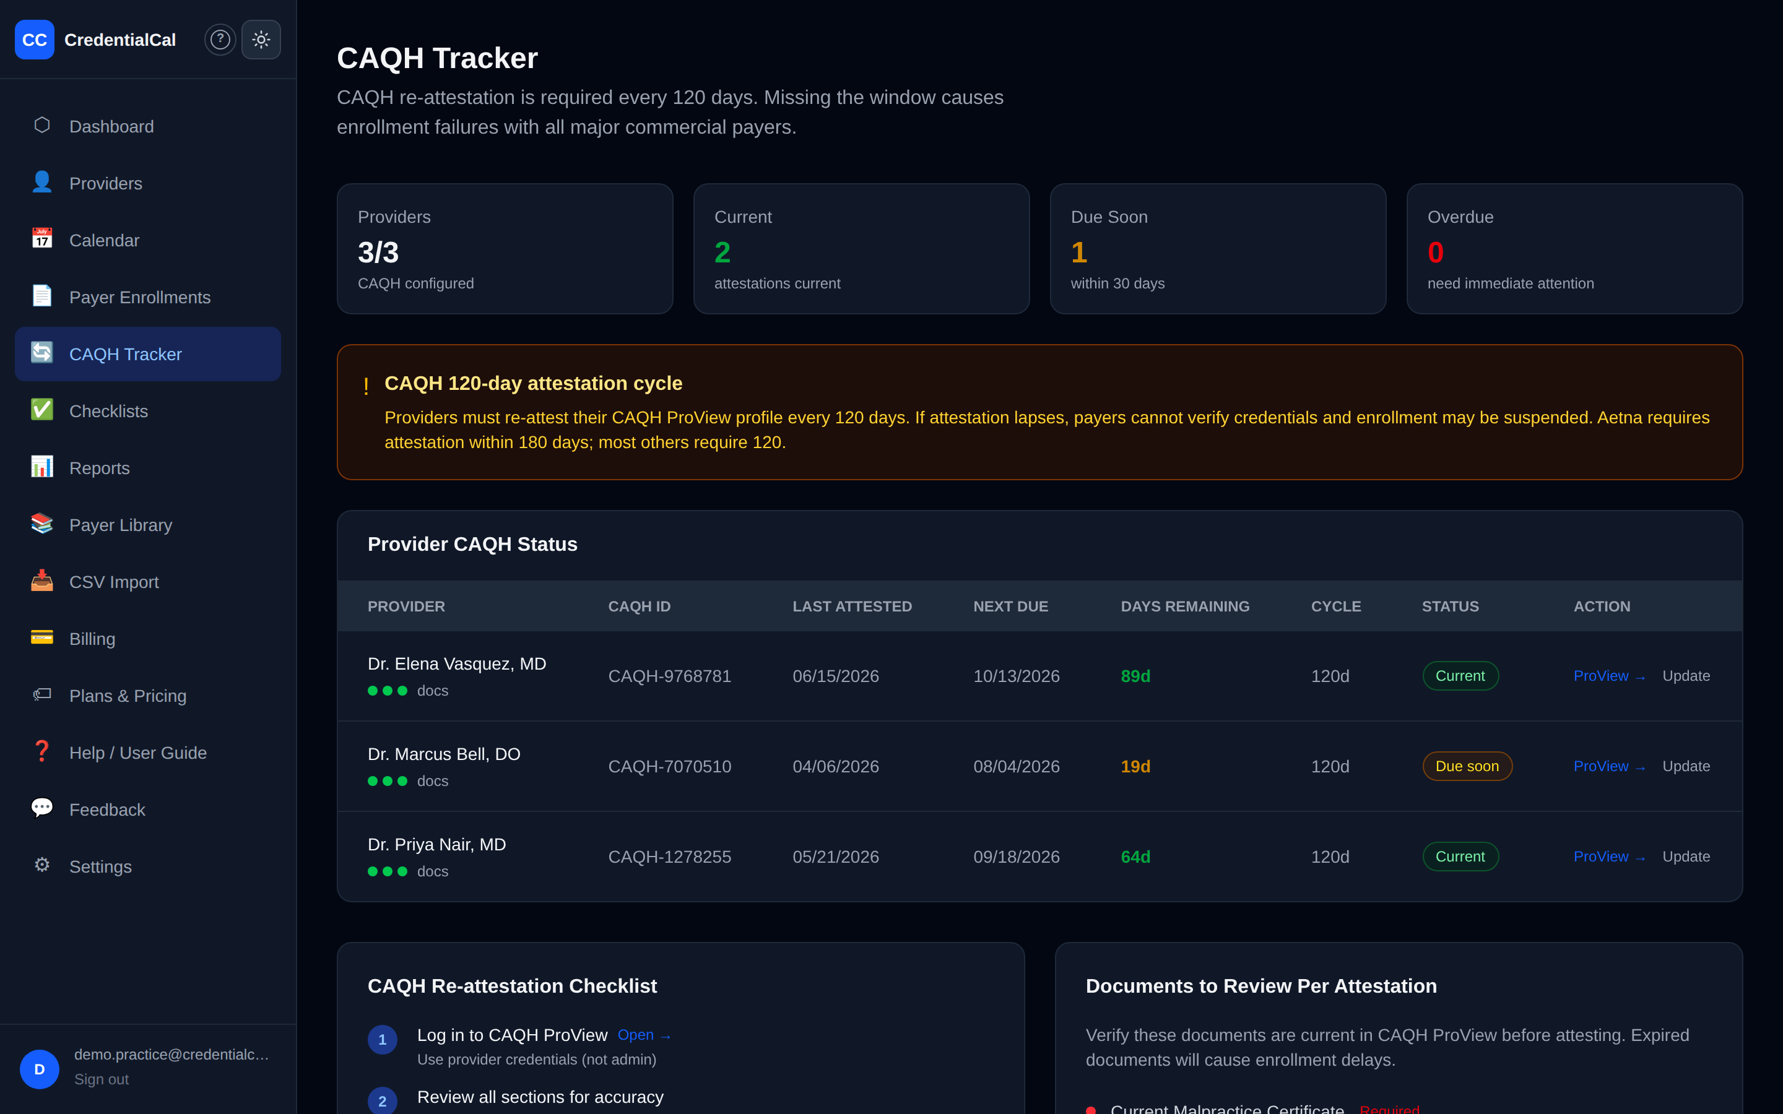Click CAQH-1278255 ID cell
The width and height of the screenshot is (1783, 1114).
click(670, 856)
